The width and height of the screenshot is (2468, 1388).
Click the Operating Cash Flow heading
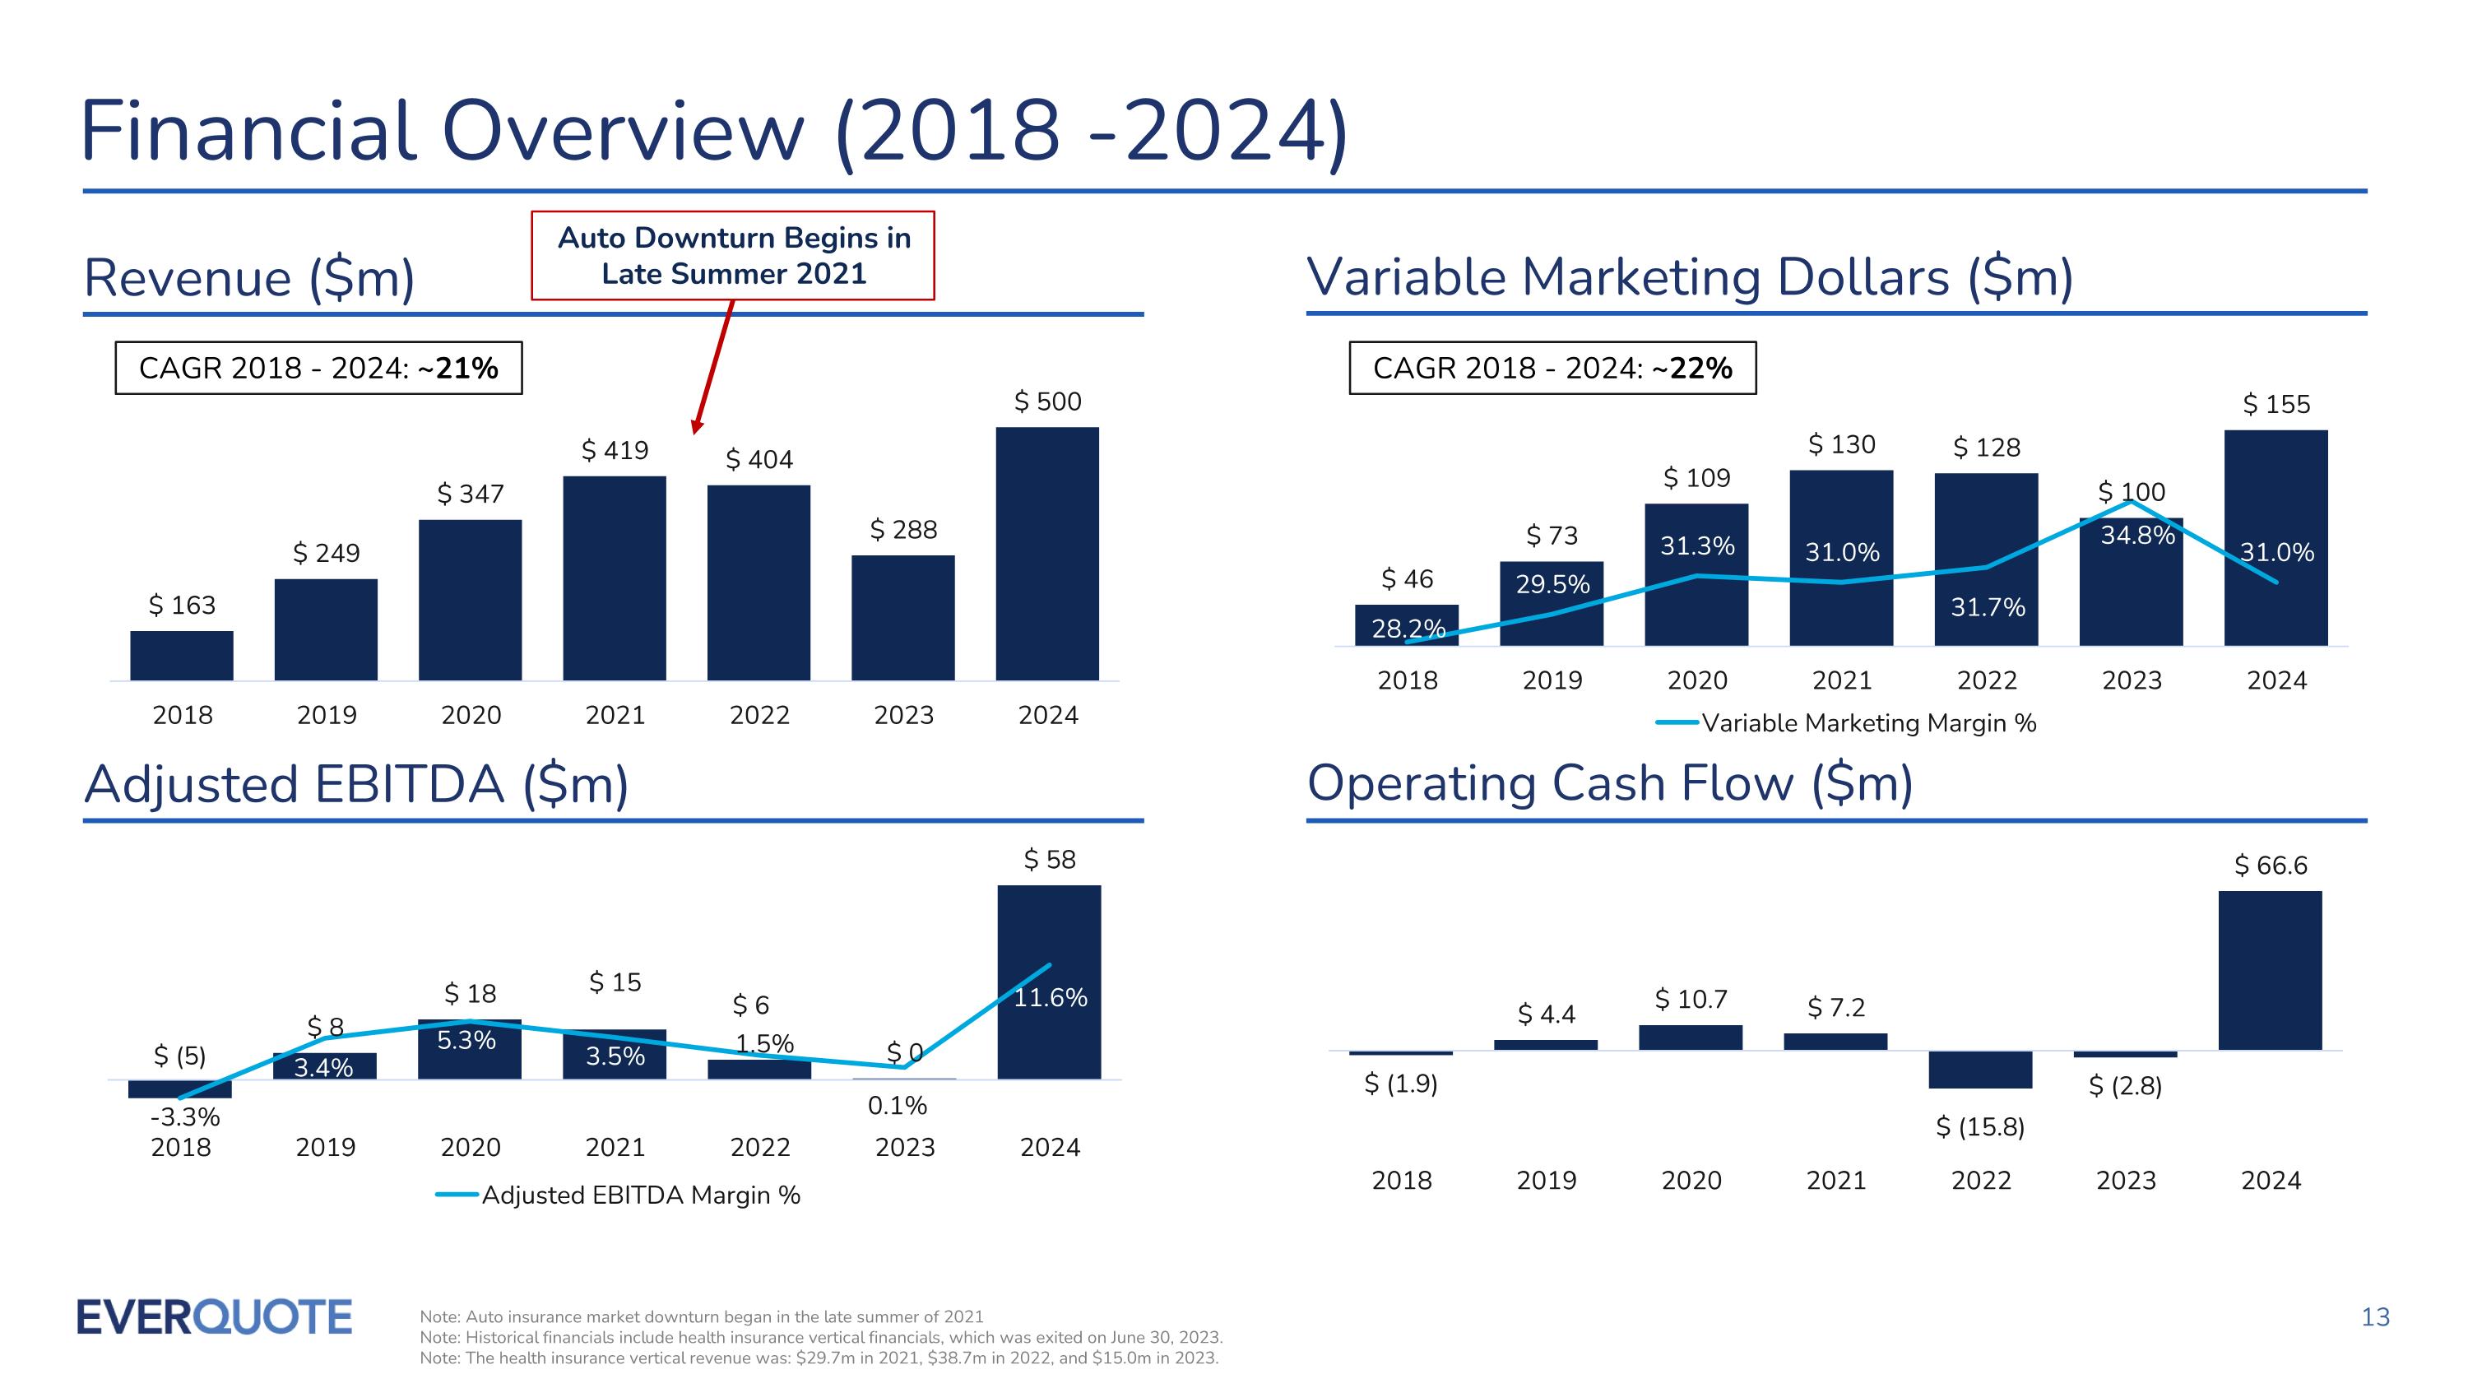click(x=1610, y=782)
